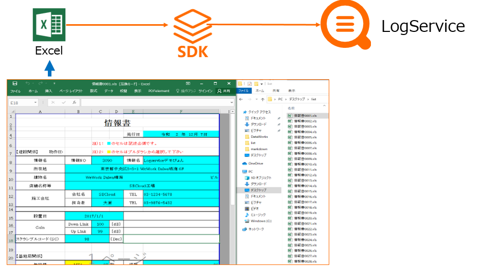Click the 情報書 title cell
498x266 pixels.
coord(117,122)
